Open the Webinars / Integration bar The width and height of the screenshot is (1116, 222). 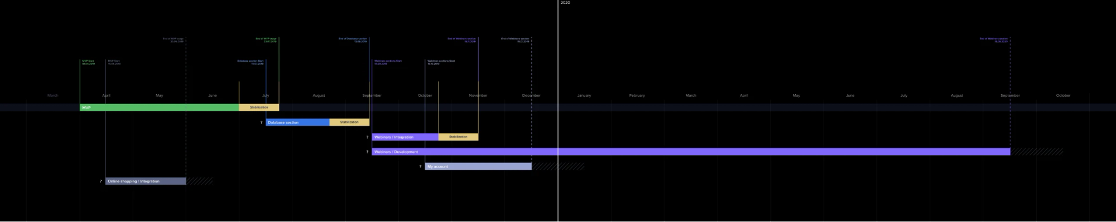[x=405, y=137]
